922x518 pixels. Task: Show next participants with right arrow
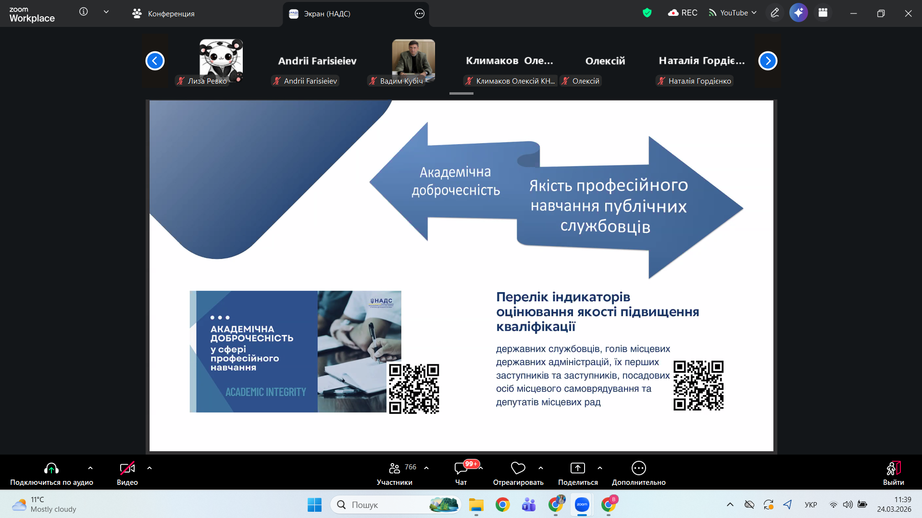(x=768, y=61)
